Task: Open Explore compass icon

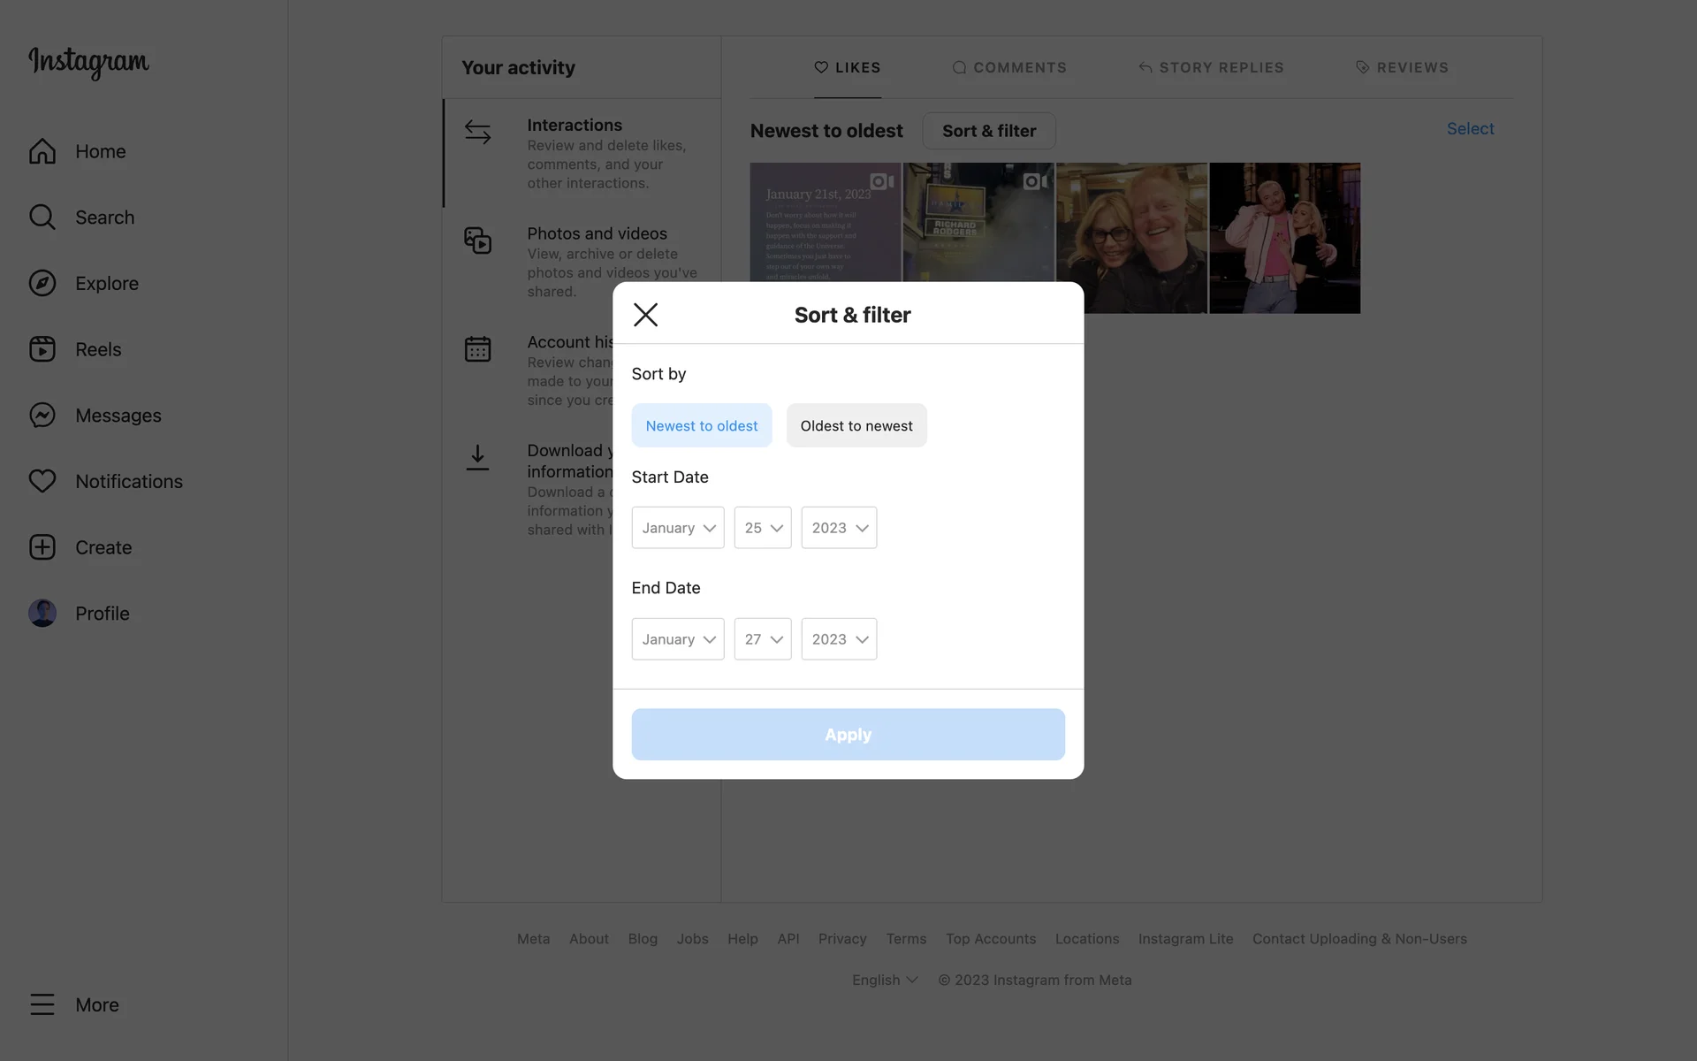Action: pos(42,283)
